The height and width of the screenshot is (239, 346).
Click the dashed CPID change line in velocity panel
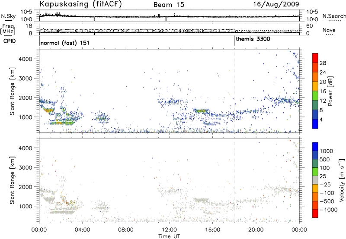tap(234, 180)
